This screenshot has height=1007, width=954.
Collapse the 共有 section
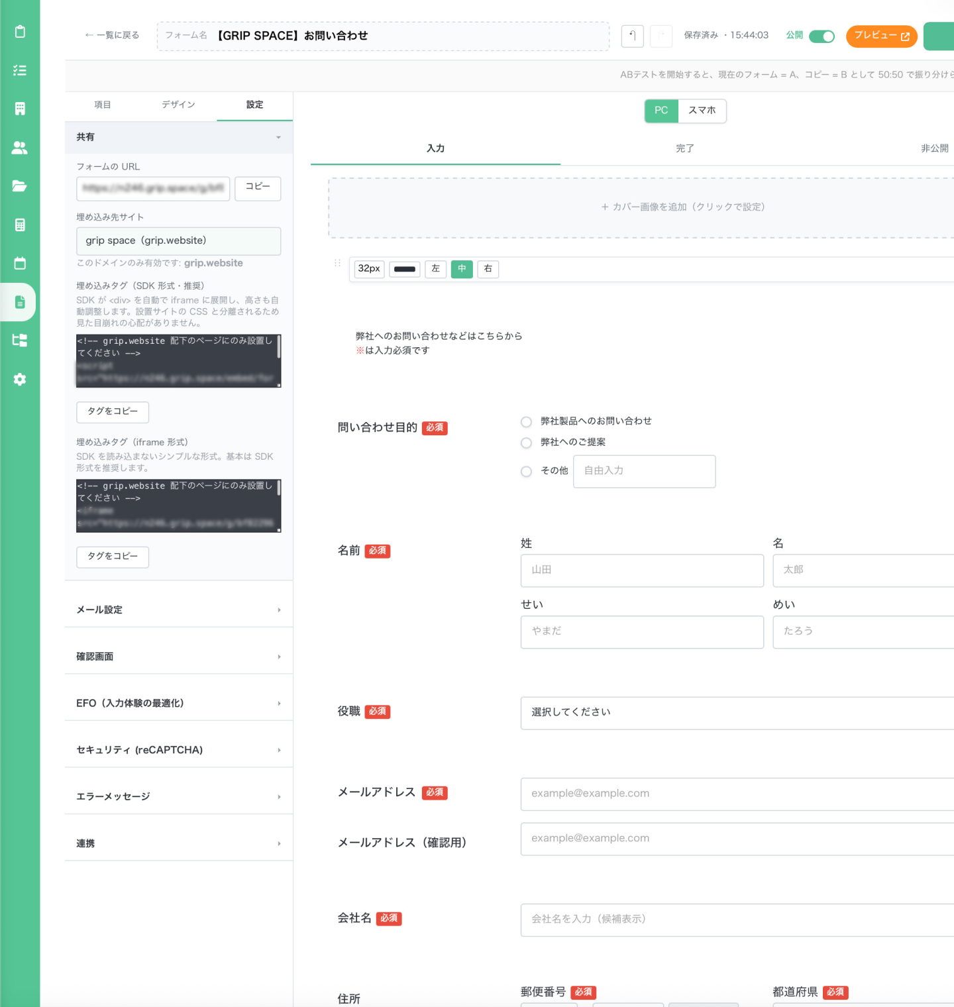point(179,137)
